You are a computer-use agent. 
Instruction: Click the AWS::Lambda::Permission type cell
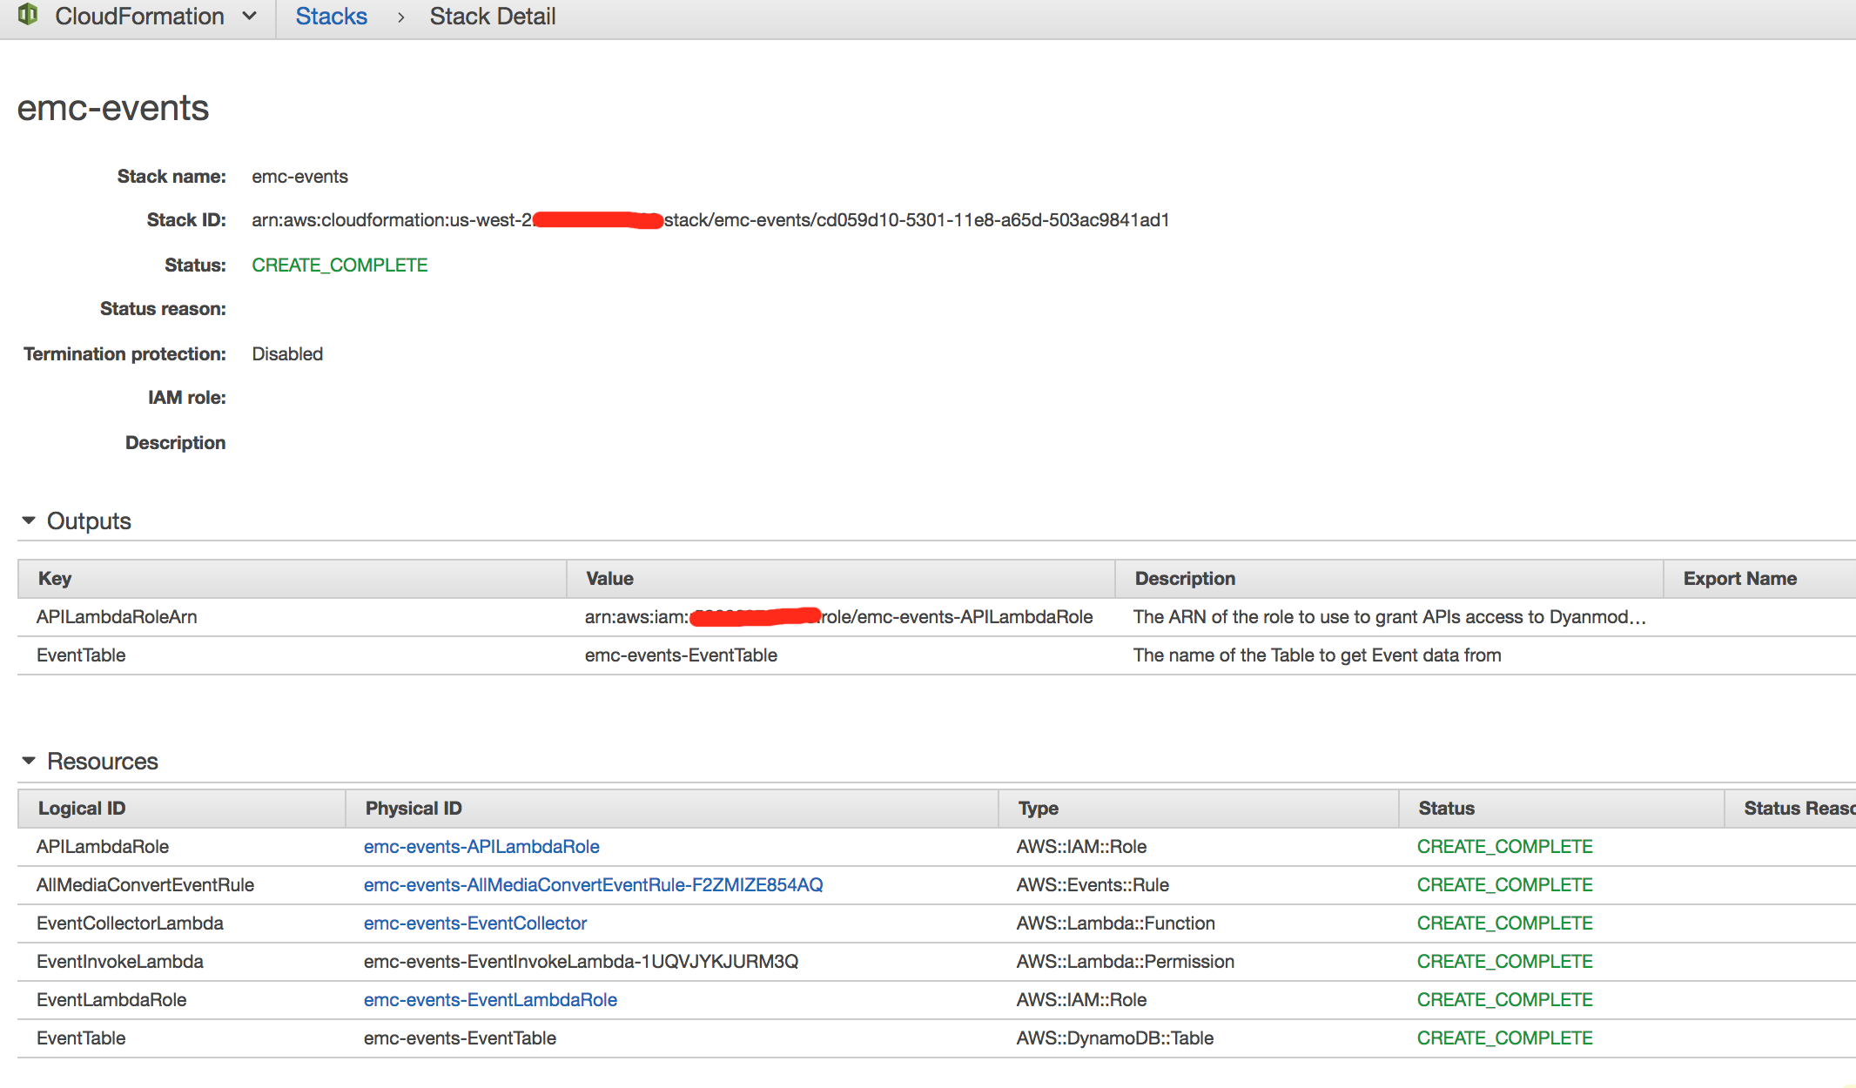1126,962
